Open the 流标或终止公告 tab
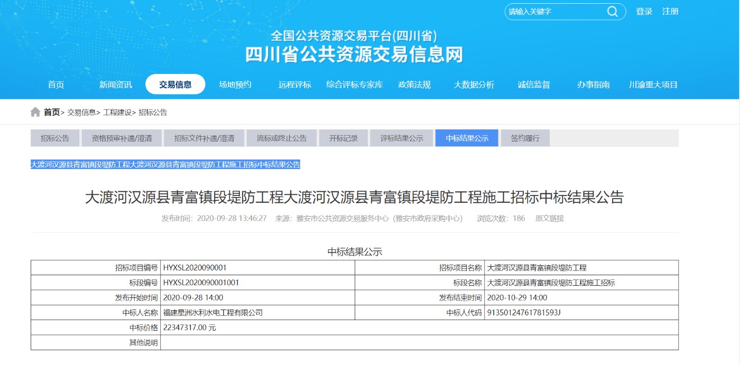740x365 pixels. (282, 138)
